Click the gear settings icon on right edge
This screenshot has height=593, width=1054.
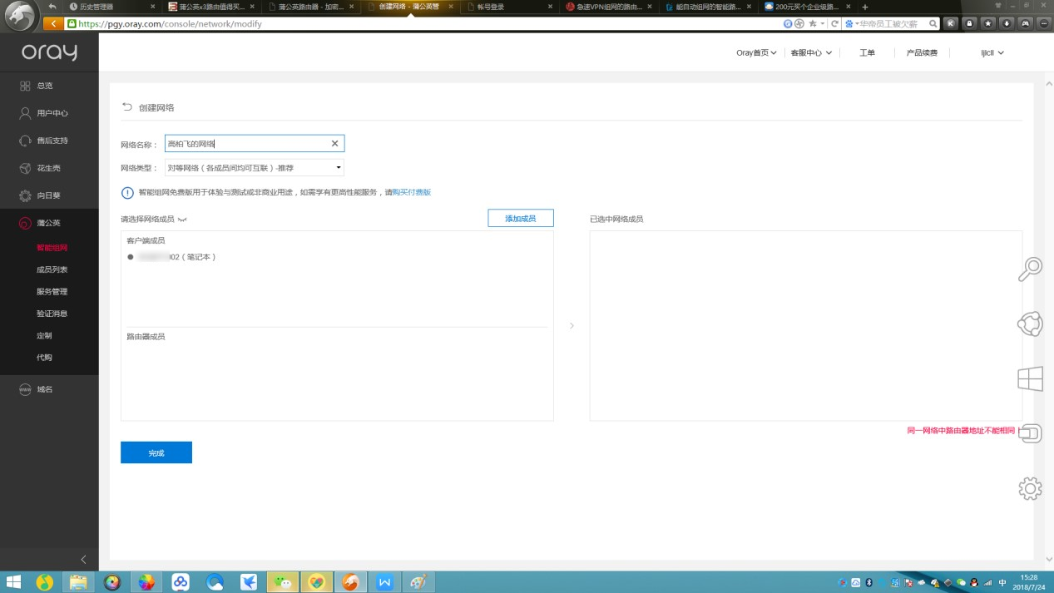pyautogui.click(x=1030, y=488)
